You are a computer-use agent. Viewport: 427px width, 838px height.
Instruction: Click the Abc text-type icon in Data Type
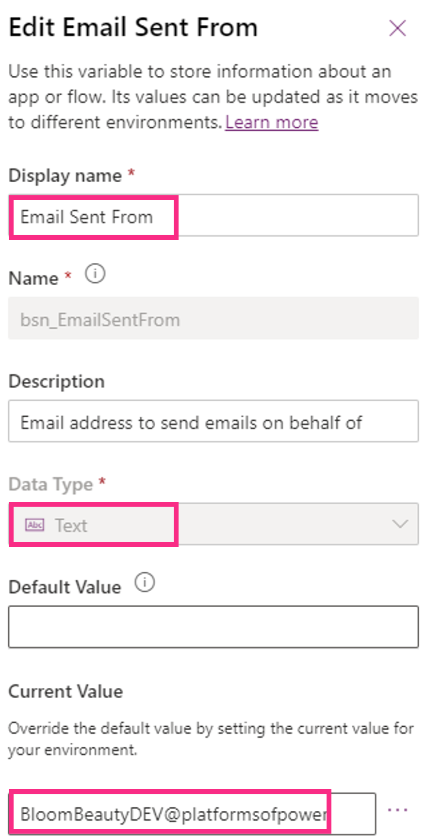pos(33,525)
